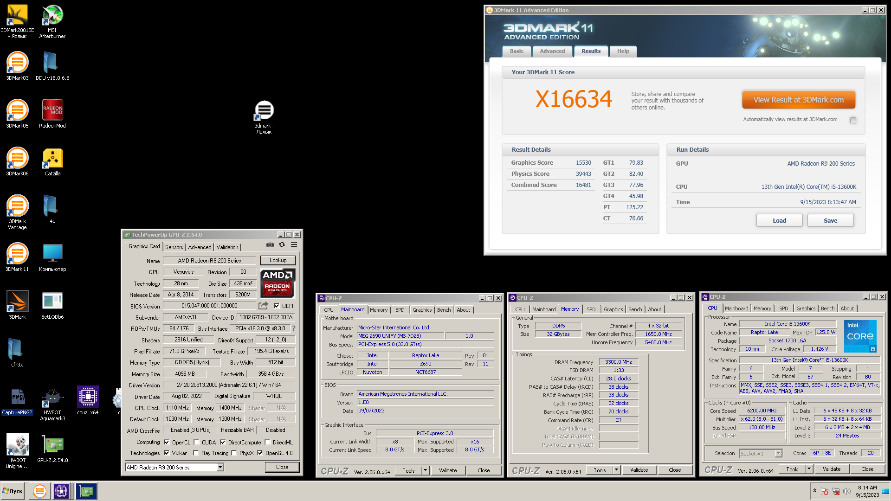The height and width of the screenshot is (501, 891).
Task: Open the GPU selection dropdown in GPU-Z
Action: [x=220, y=467]
